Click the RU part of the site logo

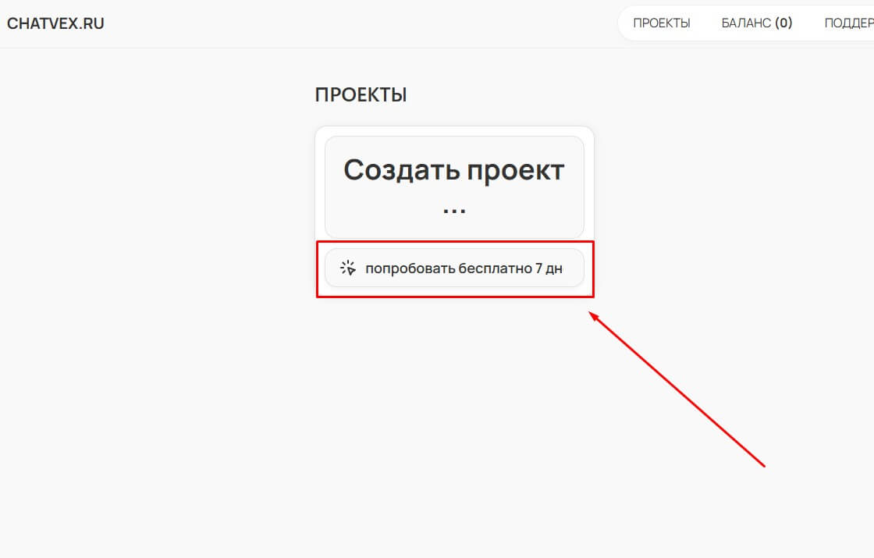[93, 23]
